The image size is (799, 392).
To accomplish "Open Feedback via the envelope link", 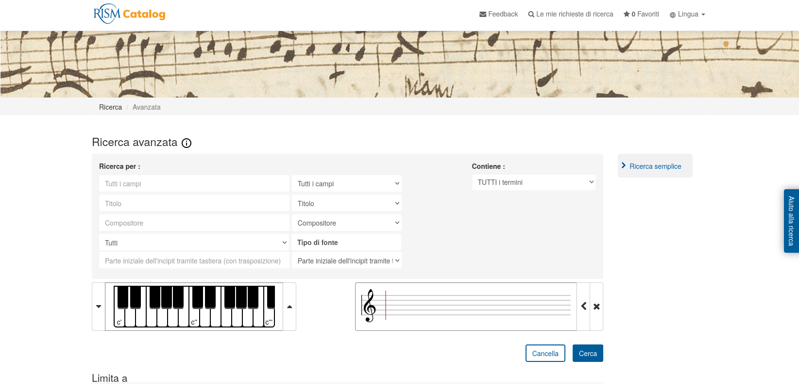I will (498, 14).
